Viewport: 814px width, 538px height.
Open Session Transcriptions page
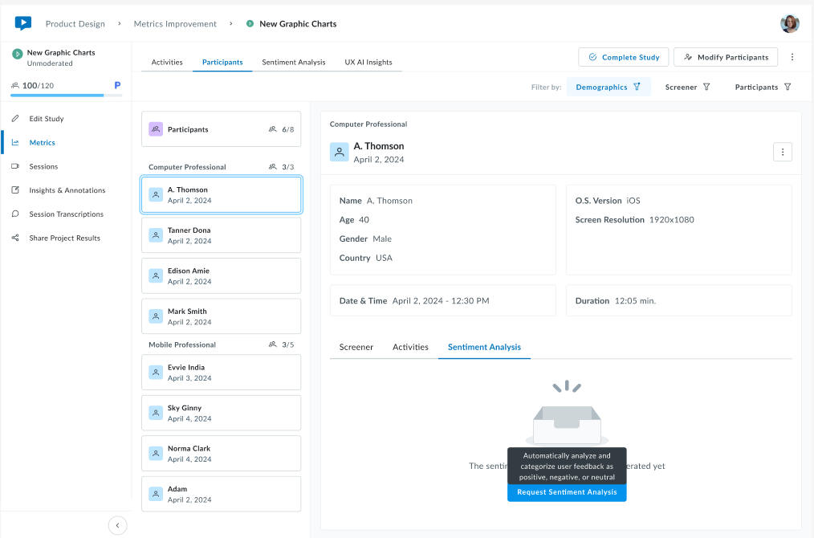click(x=66, y=214)
